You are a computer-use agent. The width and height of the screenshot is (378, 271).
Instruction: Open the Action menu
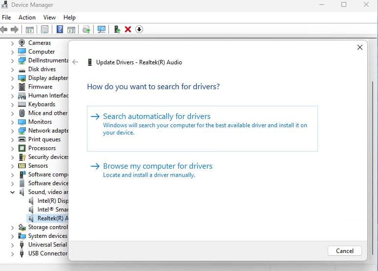pyautogui.click(x=27, y=17)
